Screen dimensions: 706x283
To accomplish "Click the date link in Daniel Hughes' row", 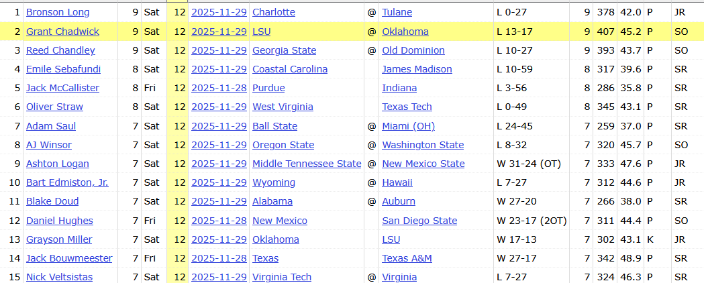I will click(219, 221).
